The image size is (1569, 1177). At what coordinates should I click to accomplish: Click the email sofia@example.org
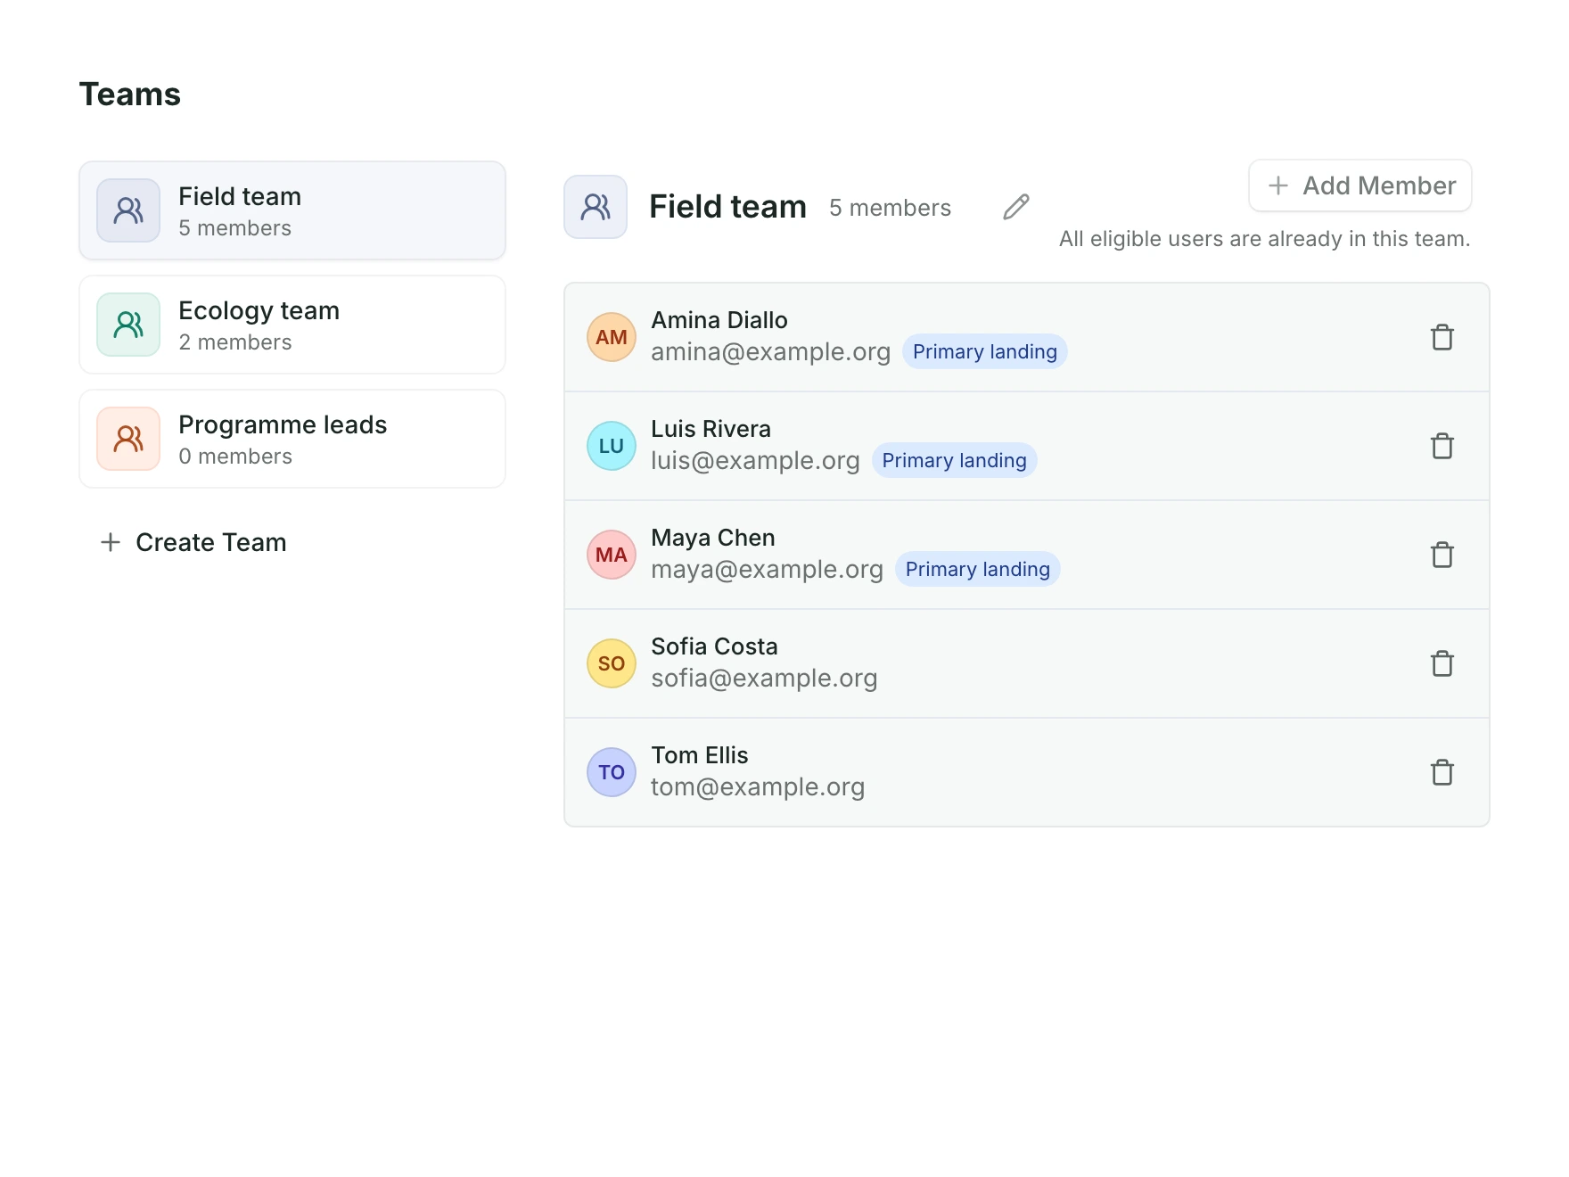pyautogui.click(x=765, y=678)
